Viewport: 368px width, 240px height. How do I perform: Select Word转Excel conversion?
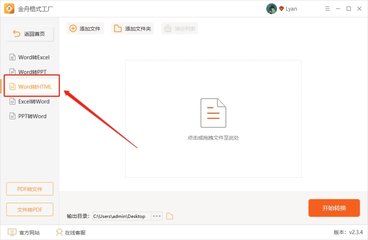tap(30, 57)
